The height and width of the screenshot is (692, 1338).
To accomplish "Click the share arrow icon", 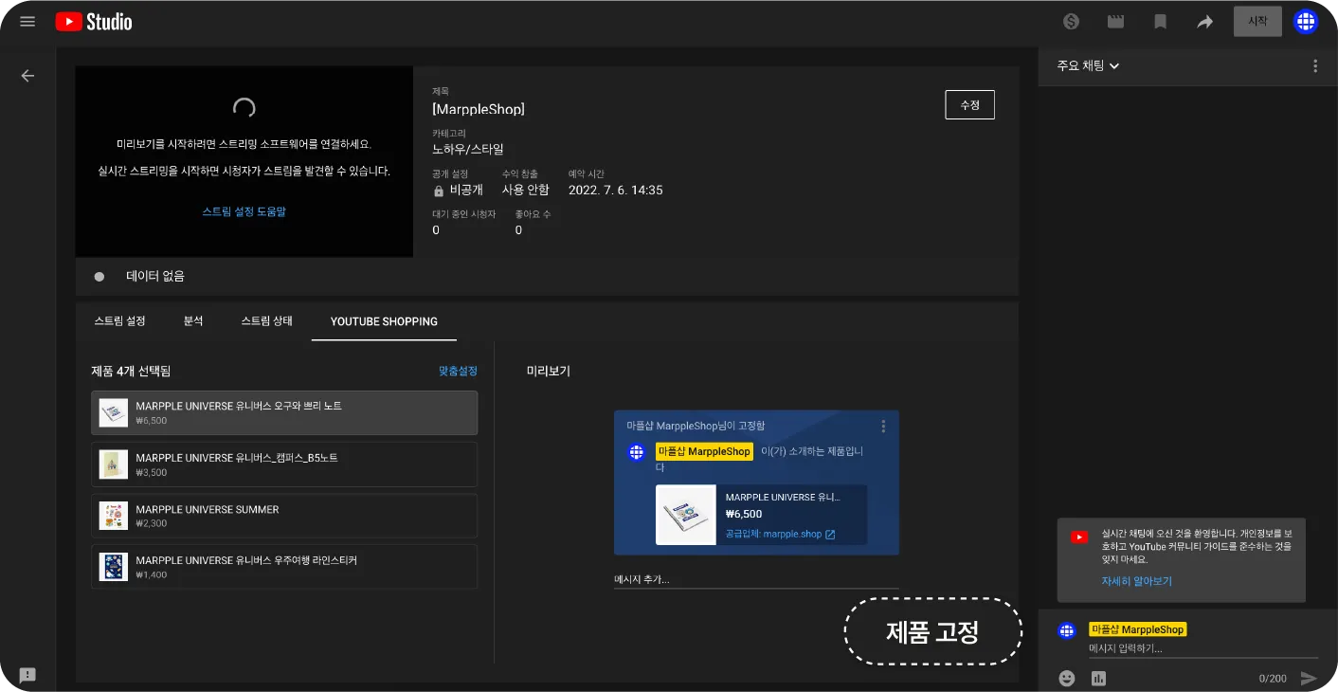I will [x=1205, y=22].
